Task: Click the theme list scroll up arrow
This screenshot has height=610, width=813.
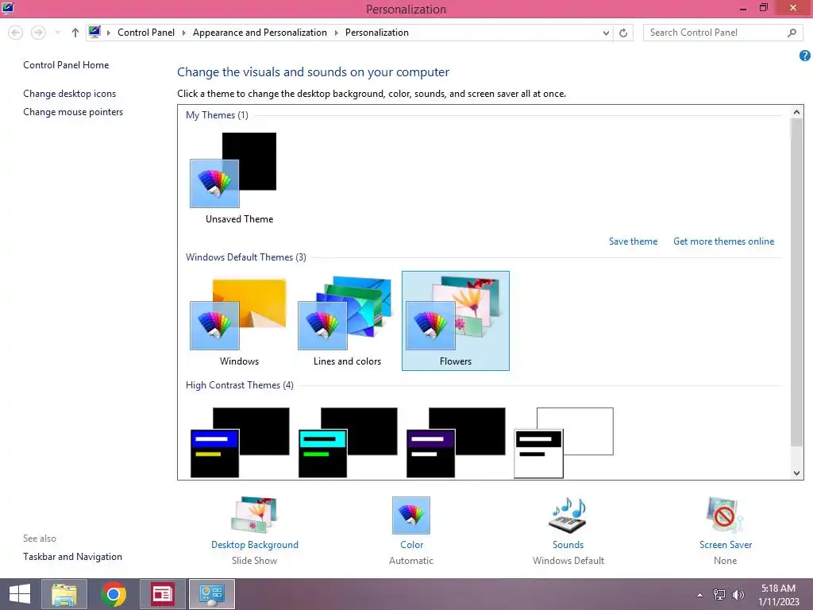Action: pos(796,112)
